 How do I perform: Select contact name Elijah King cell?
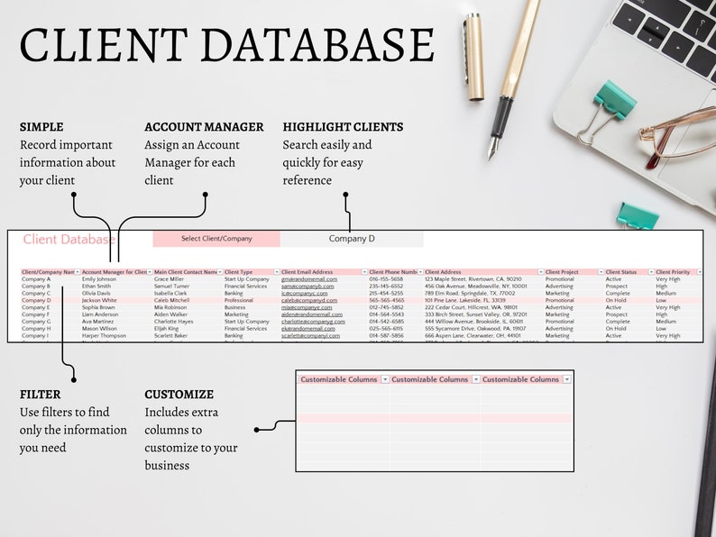(x=166, y=329)
